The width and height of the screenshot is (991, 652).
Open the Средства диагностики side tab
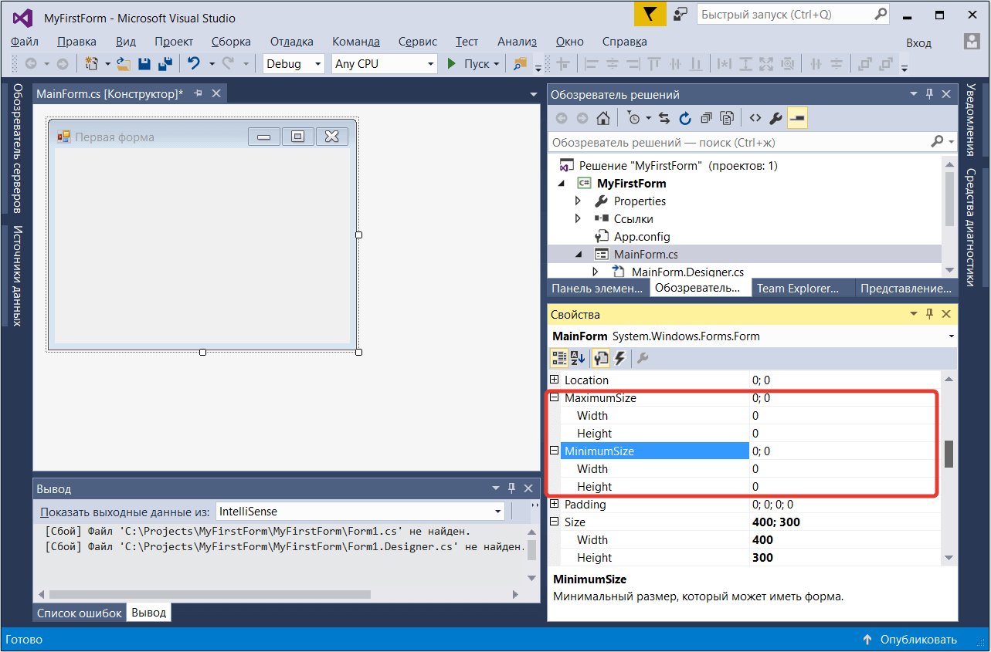coord(971,227)
